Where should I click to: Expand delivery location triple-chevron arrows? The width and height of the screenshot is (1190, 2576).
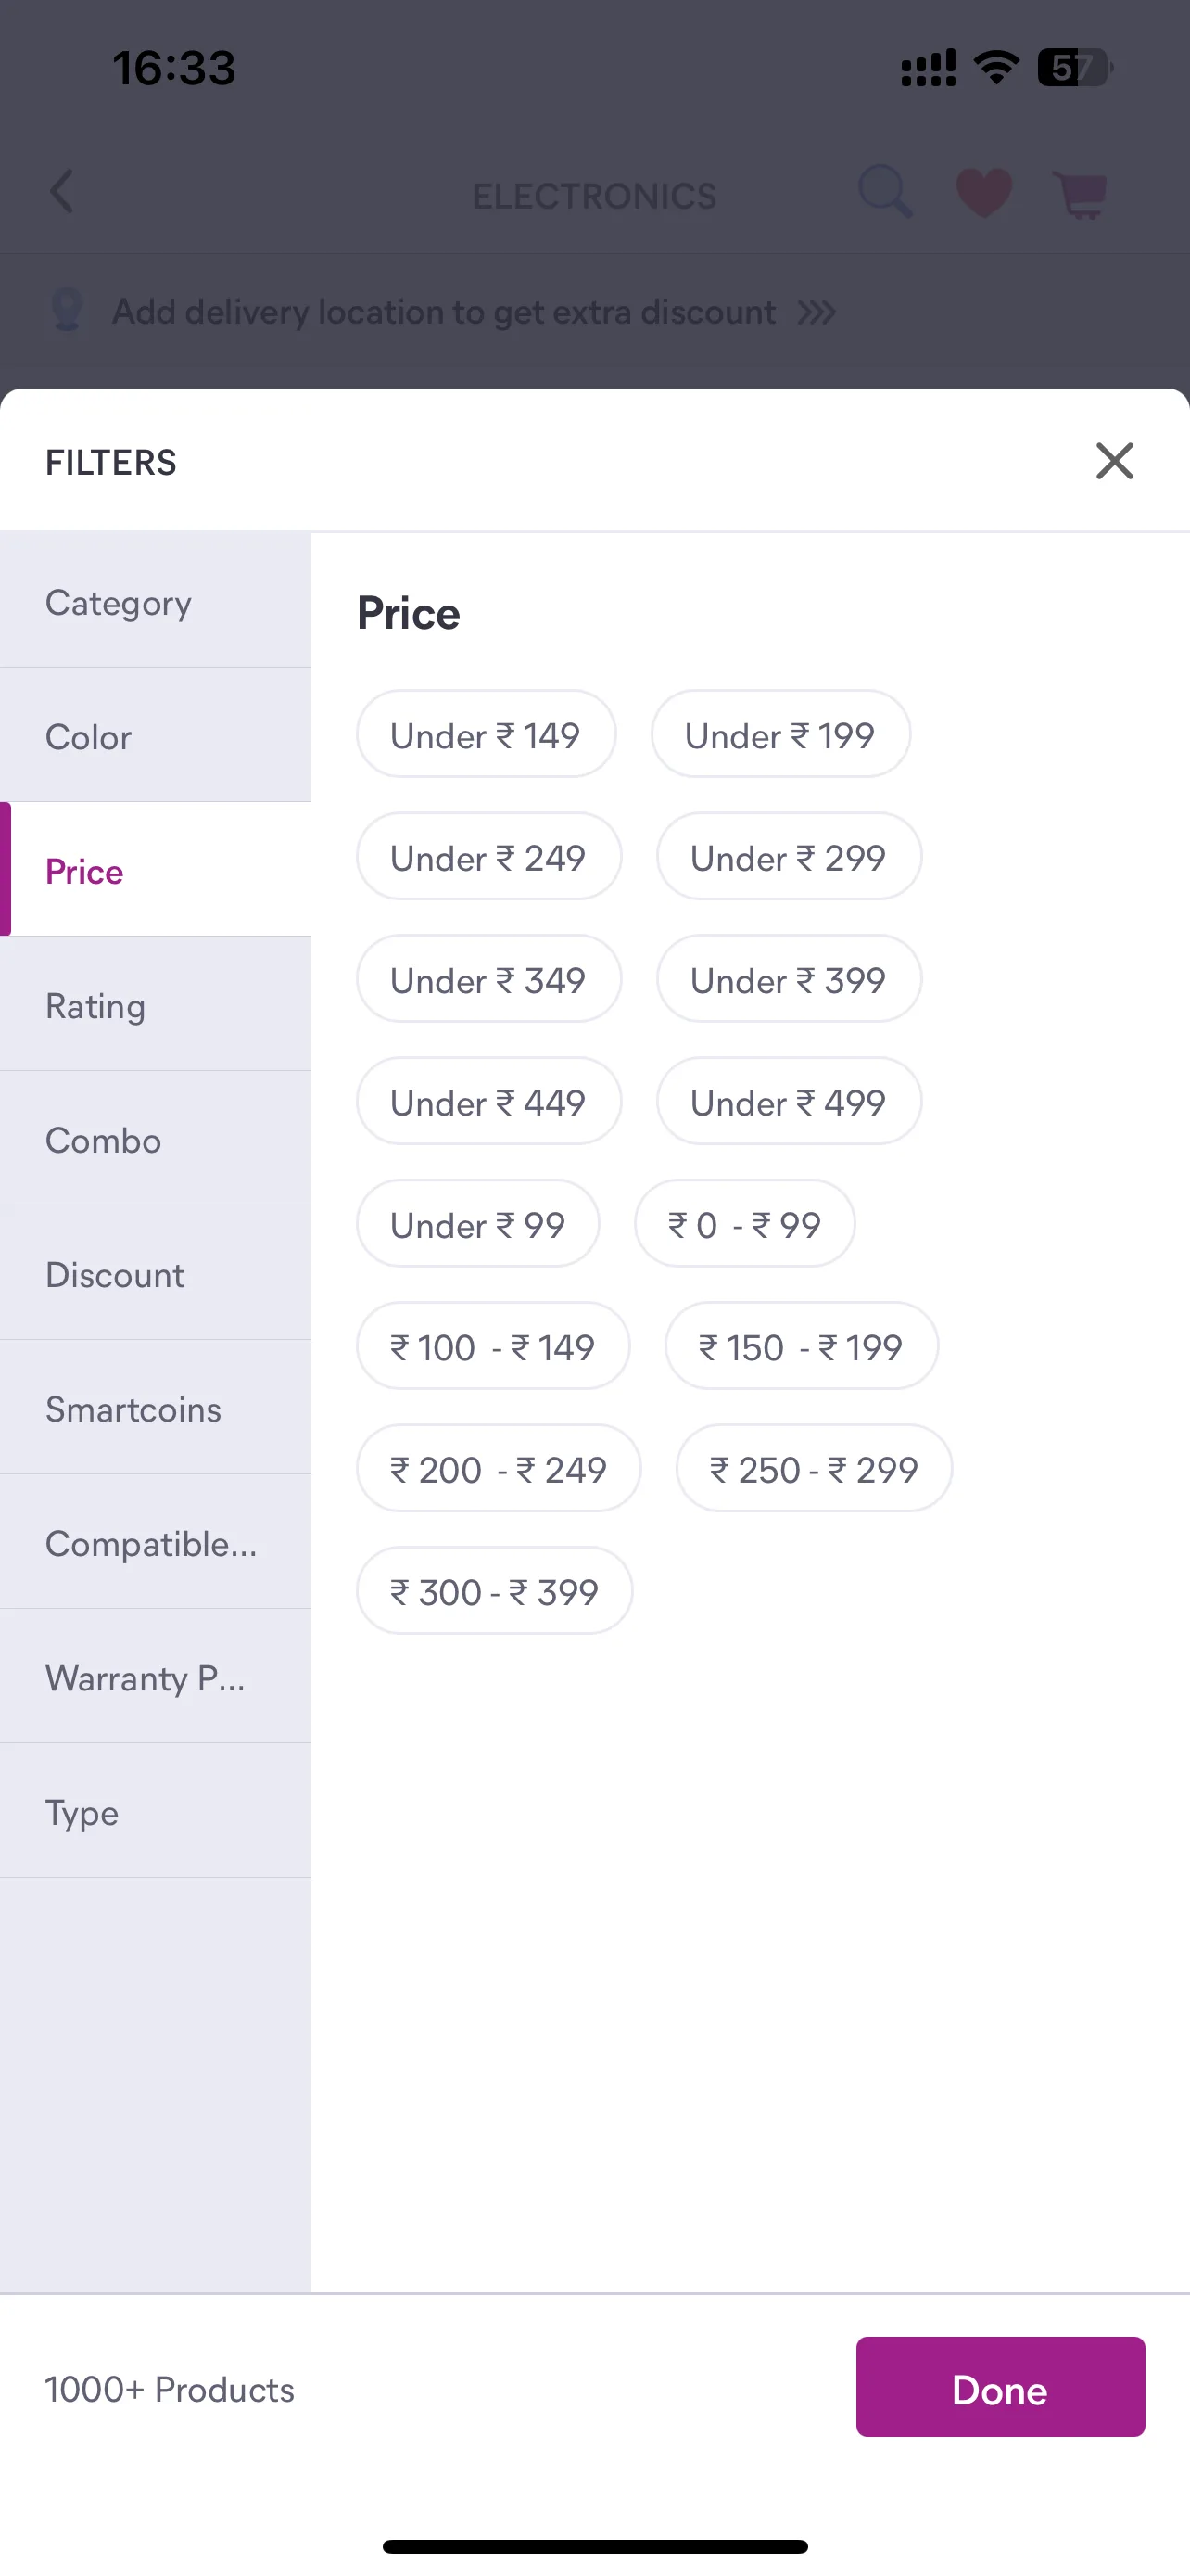tap(817, 313)
